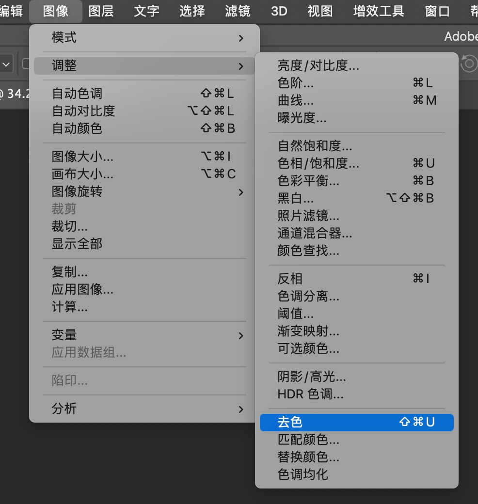
Task: Open 色相/饱和度 adjustment
Action: (x=357, y=163)
